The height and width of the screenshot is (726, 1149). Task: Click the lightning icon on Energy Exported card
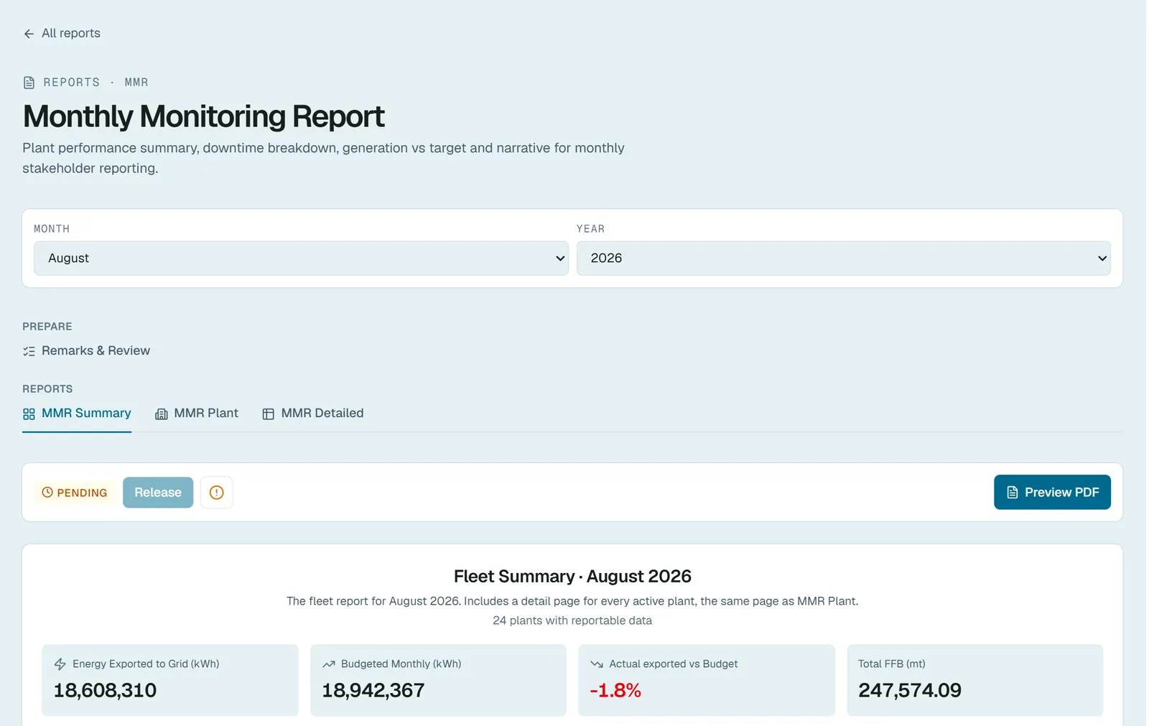(60, 664)
